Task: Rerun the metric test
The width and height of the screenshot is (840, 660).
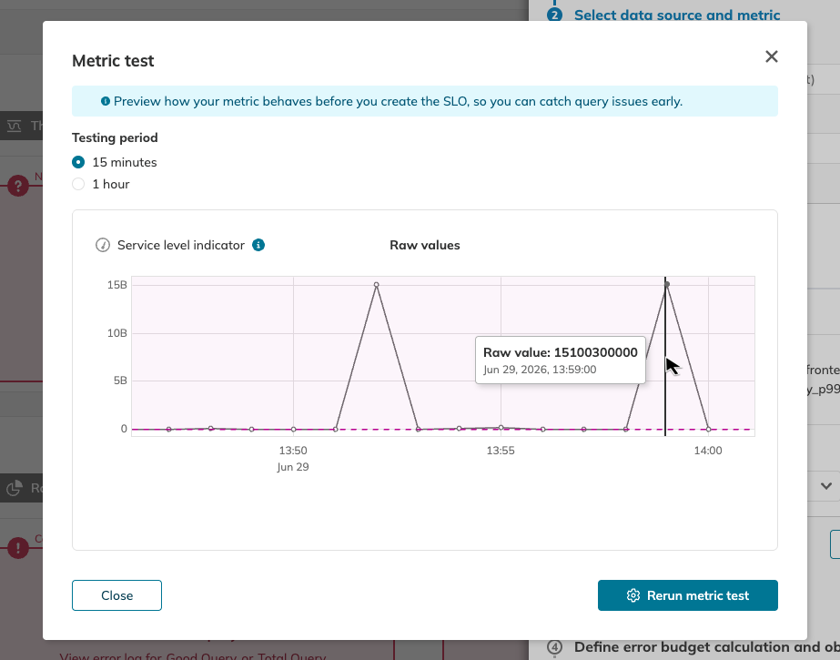Action: point(688,595)
